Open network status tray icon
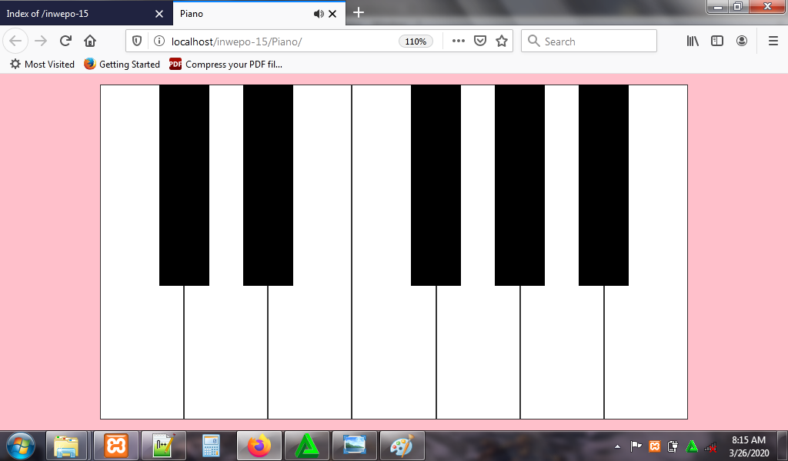This screenshot has width=788, height=461. coord(710,446)
